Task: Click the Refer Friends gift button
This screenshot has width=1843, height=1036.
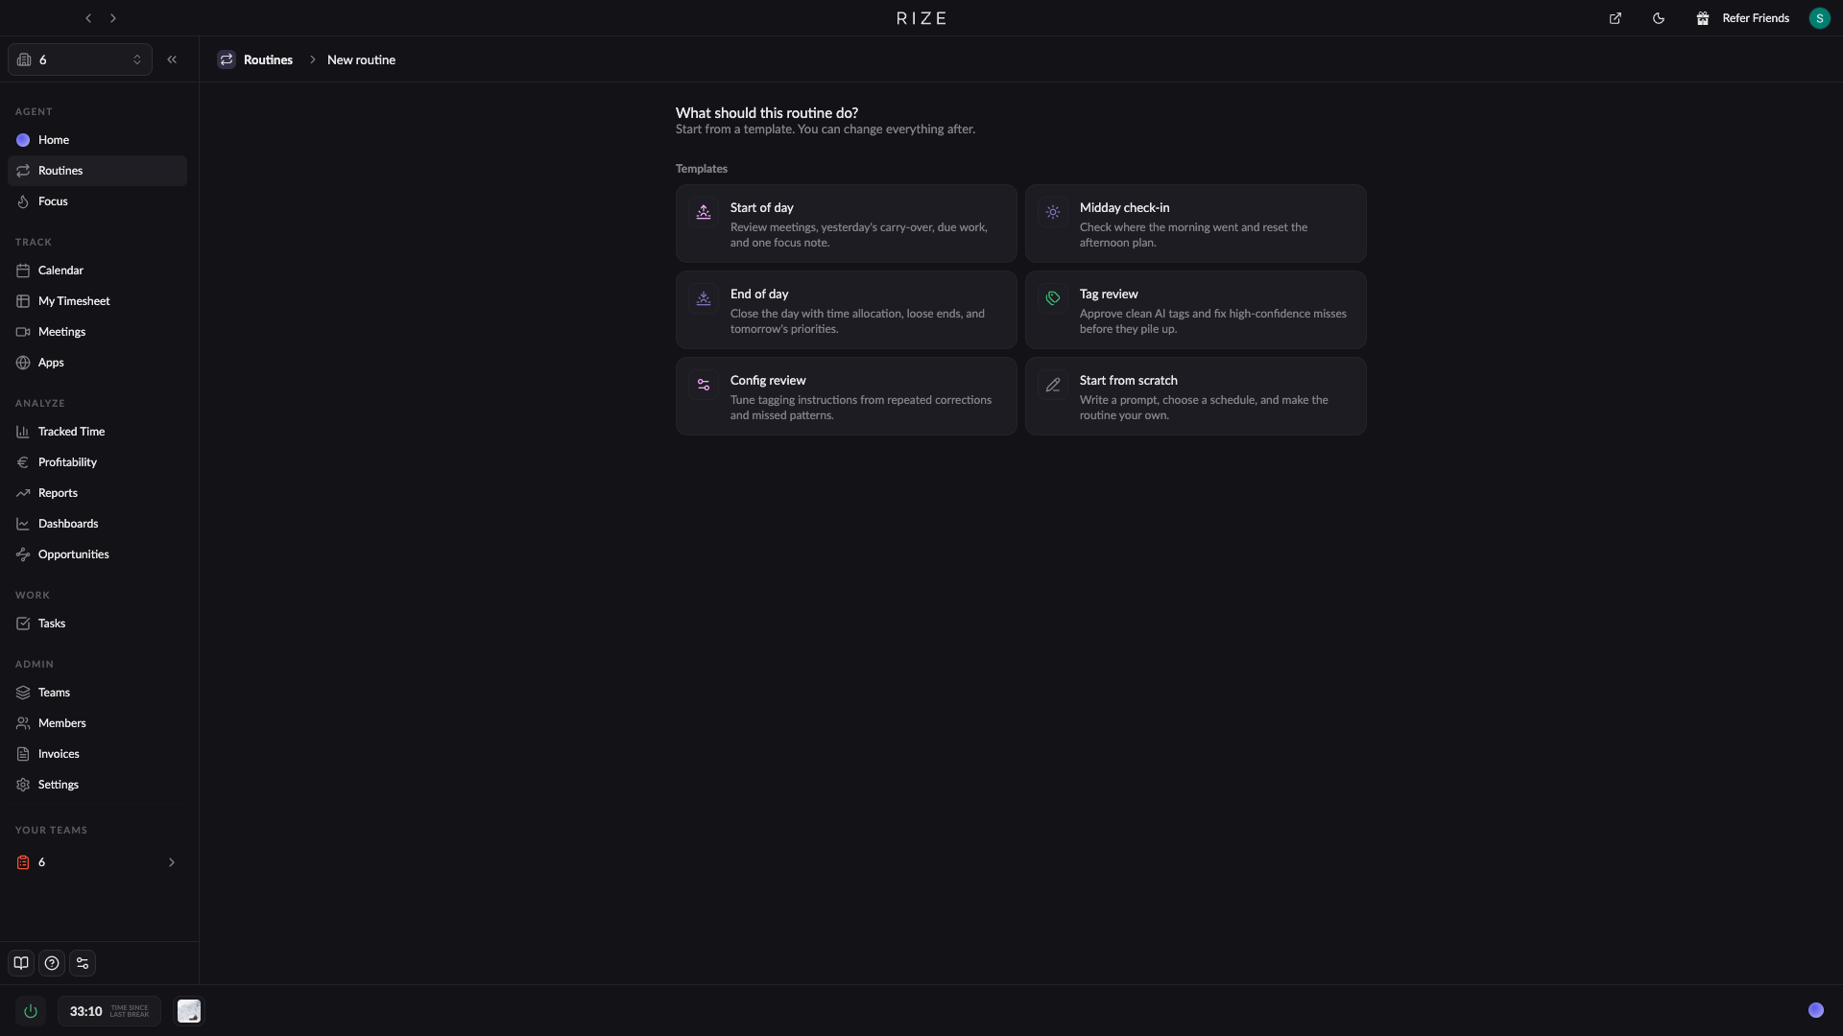Action: coord(1742,18)
